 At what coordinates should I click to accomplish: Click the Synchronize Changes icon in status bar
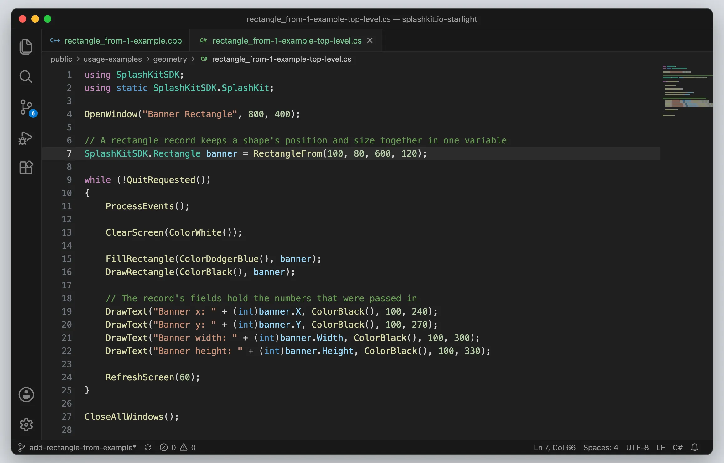coord(148,447)
